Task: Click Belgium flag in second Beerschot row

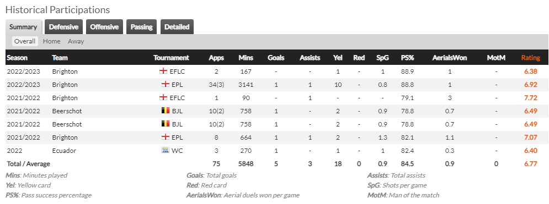Action: point(166,124)
